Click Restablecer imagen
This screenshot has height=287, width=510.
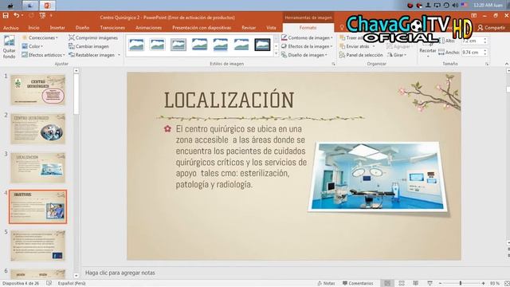point(92,55)
